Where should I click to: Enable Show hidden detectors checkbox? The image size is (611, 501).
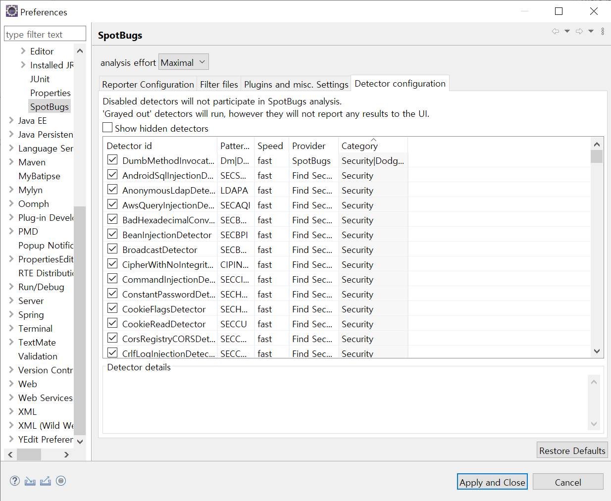coord(107,128)
